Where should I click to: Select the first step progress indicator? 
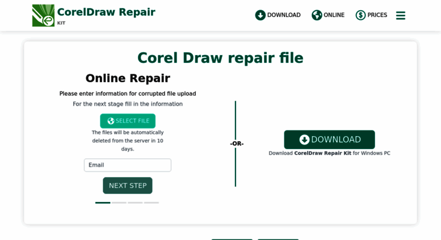(x=103, y=203)
